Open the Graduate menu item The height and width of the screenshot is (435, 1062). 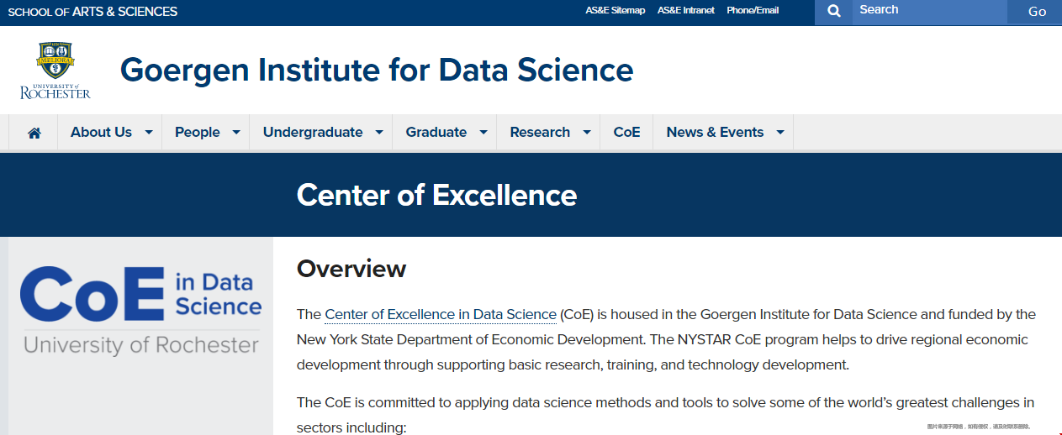point(436,132)
